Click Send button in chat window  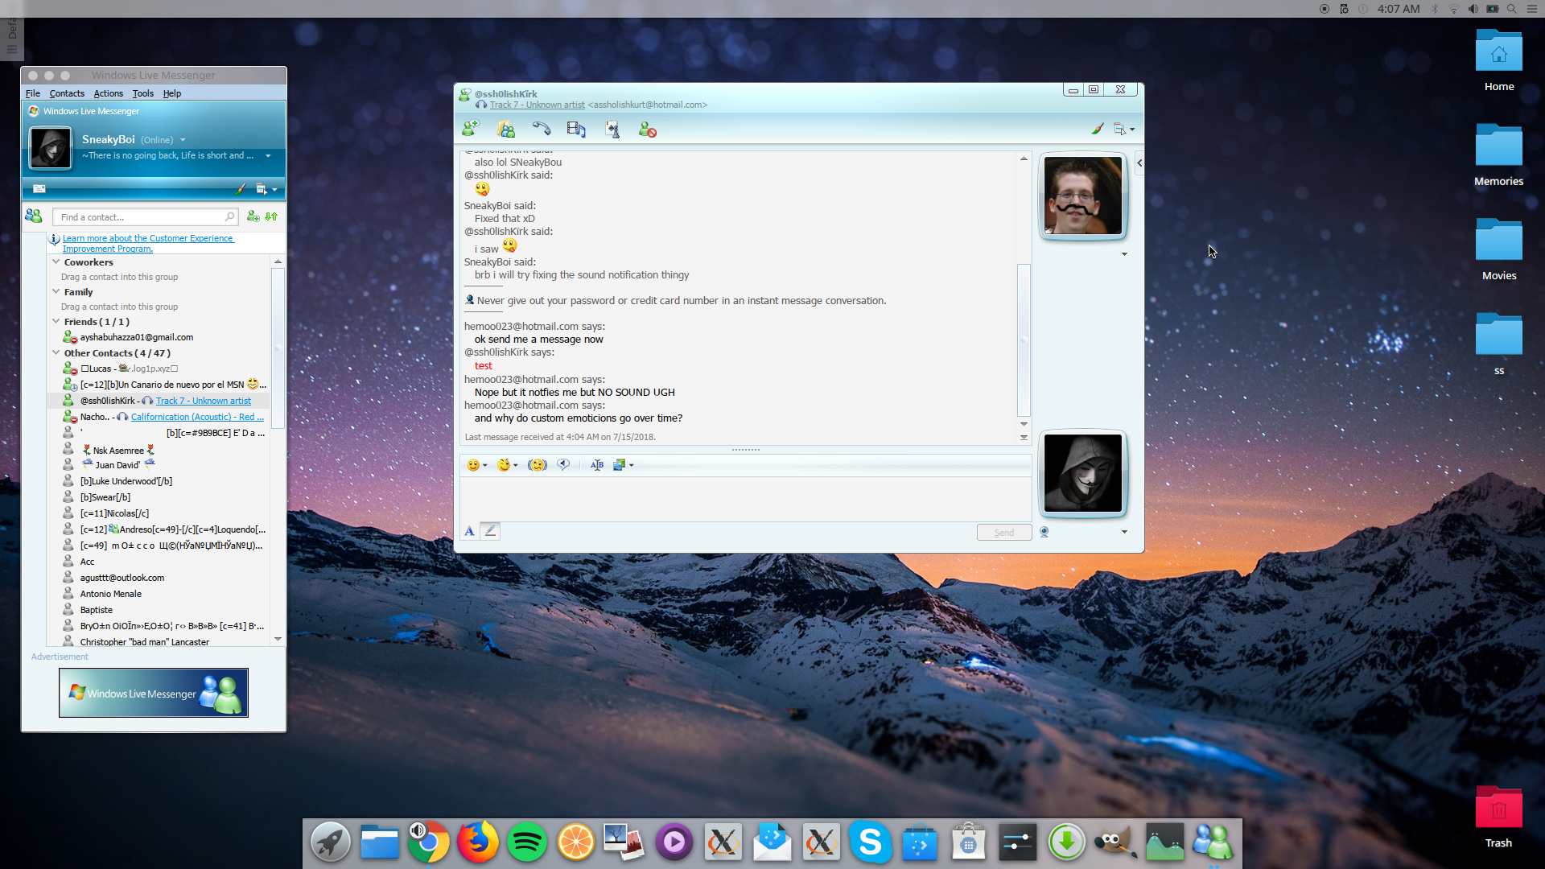point(1003,532)
